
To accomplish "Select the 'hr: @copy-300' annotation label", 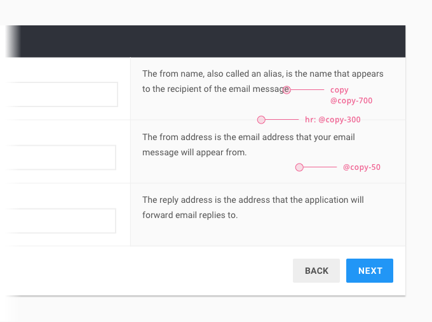I will tap(332, 120).
